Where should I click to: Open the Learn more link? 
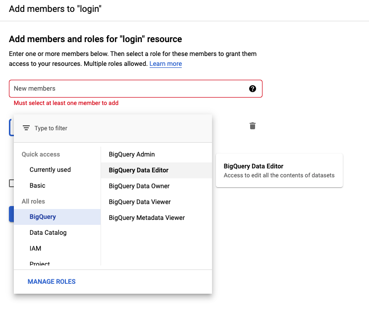coord(165,64)
